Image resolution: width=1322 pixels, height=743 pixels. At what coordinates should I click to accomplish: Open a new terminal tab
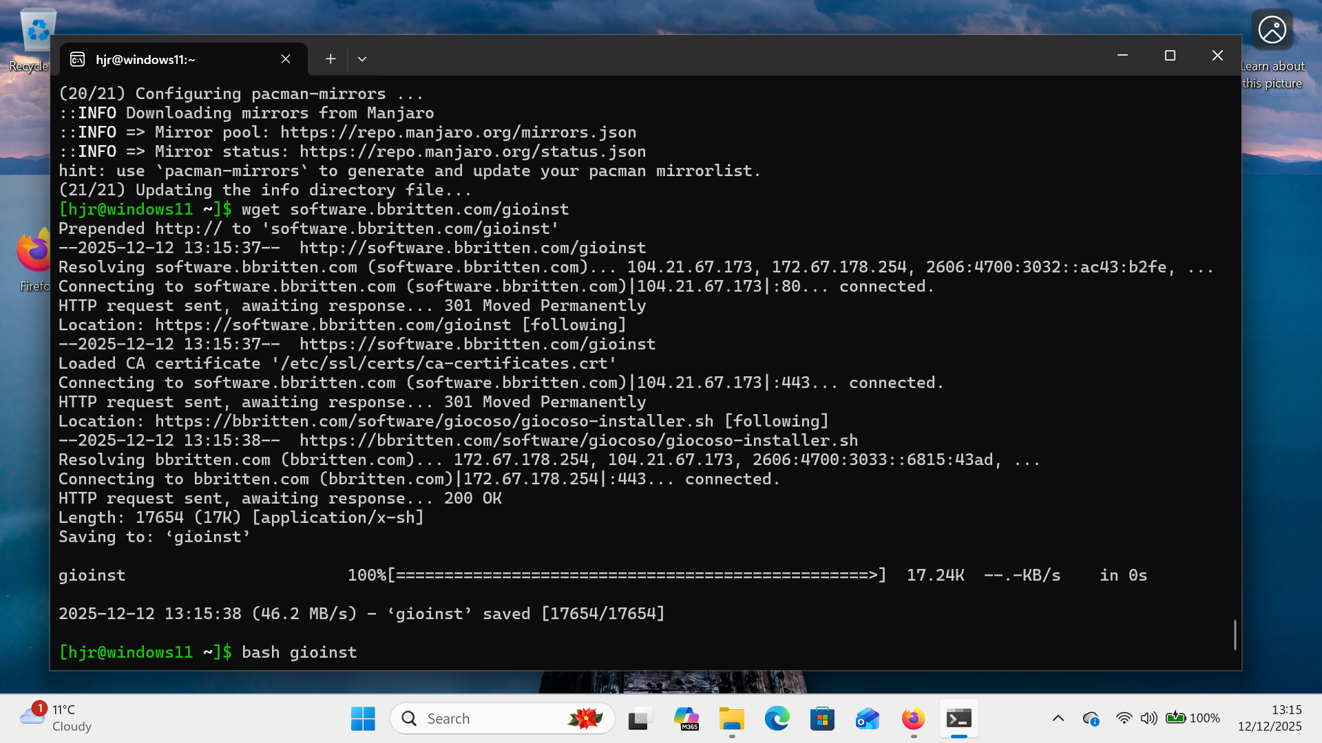(330, 59)
